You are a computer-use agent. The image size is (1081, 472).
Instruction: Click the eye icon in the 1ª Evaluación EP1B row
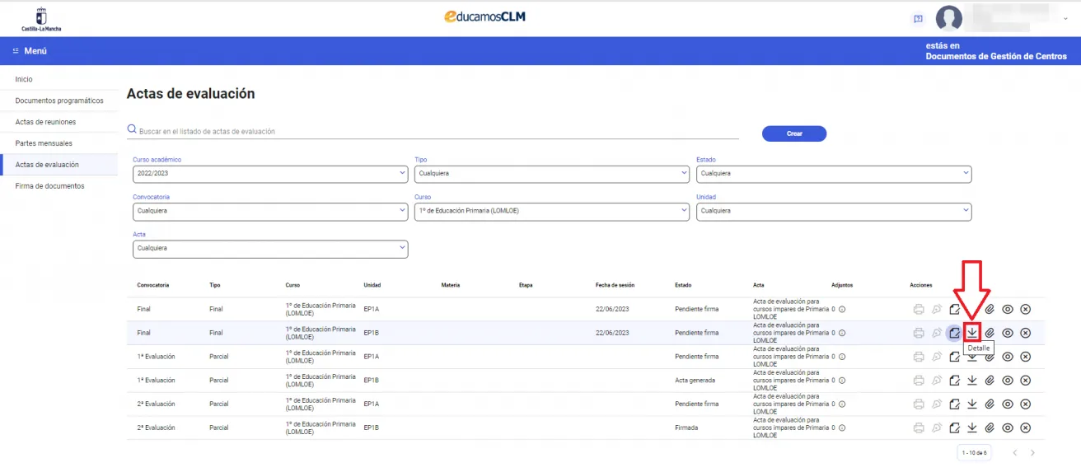(x=1007, y=381)
